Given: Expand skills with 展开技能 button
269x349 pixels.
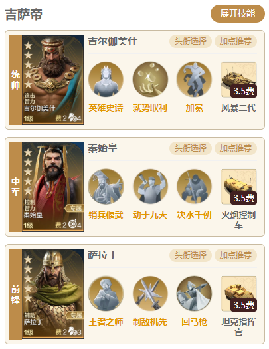Looking at the screenshot, I should coord(238,13).
